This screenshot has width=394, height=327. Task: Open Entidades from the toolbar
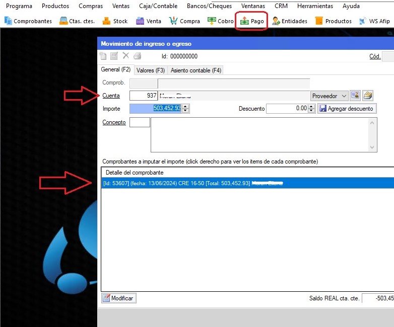click(290, 21)
